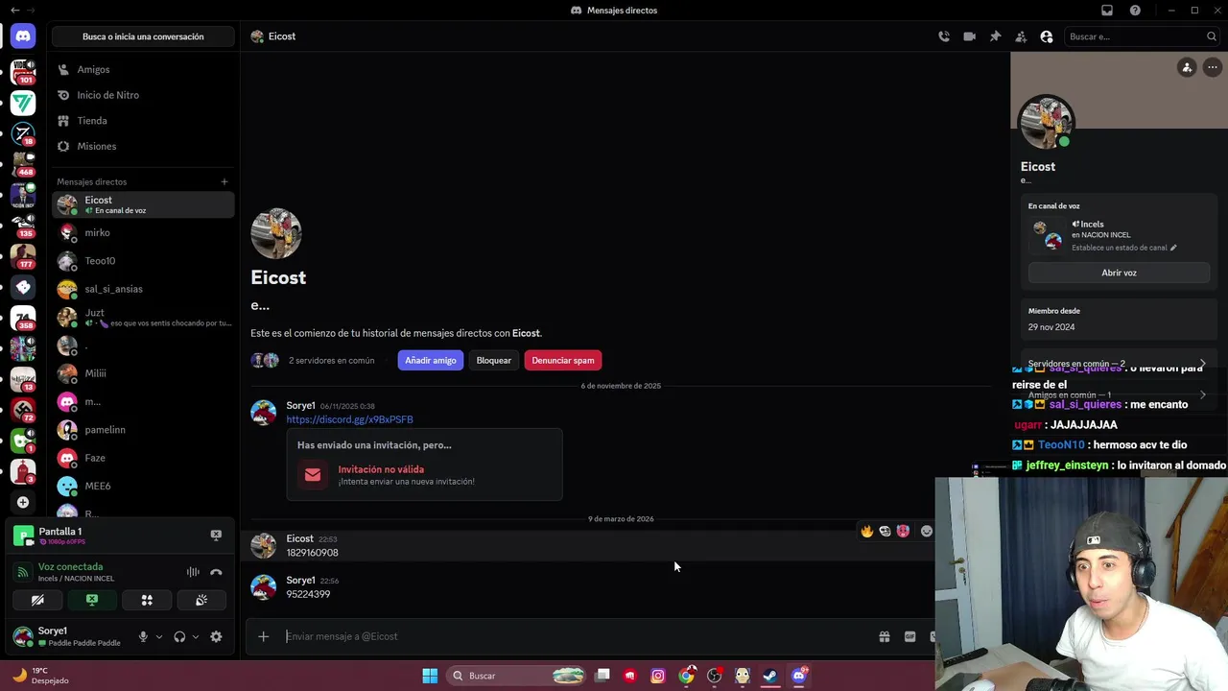Open the soundboard button
The image size is (1228, 691).
tap(201, 600)
